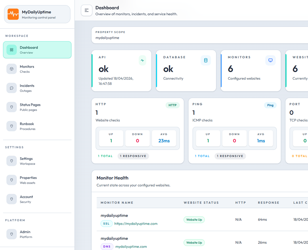
Task: Click the Dashboard page title
Action: [107, 8]
